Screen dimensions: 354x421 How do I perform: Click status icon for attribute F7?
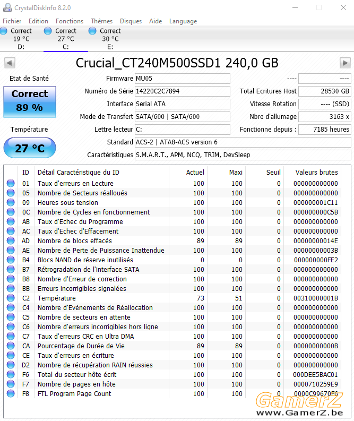point(11,384)
